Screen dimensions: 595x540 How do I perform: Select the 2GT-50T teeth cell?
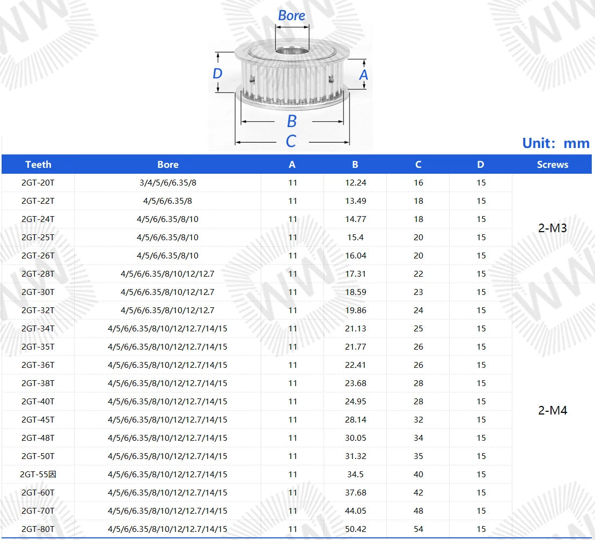(x=38, y=456)
